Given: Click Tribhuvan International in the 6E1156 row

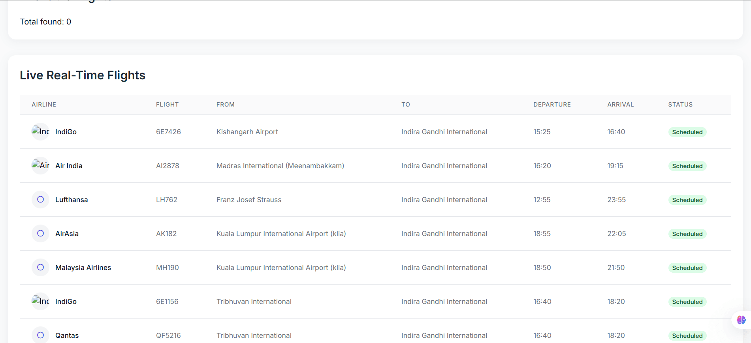Looking at the screenshot, I should tap(254, 302).
